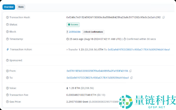Click the 2 Block Confirmations badge
The height and width of the screenshot is (110, 176).
(93, 32)
